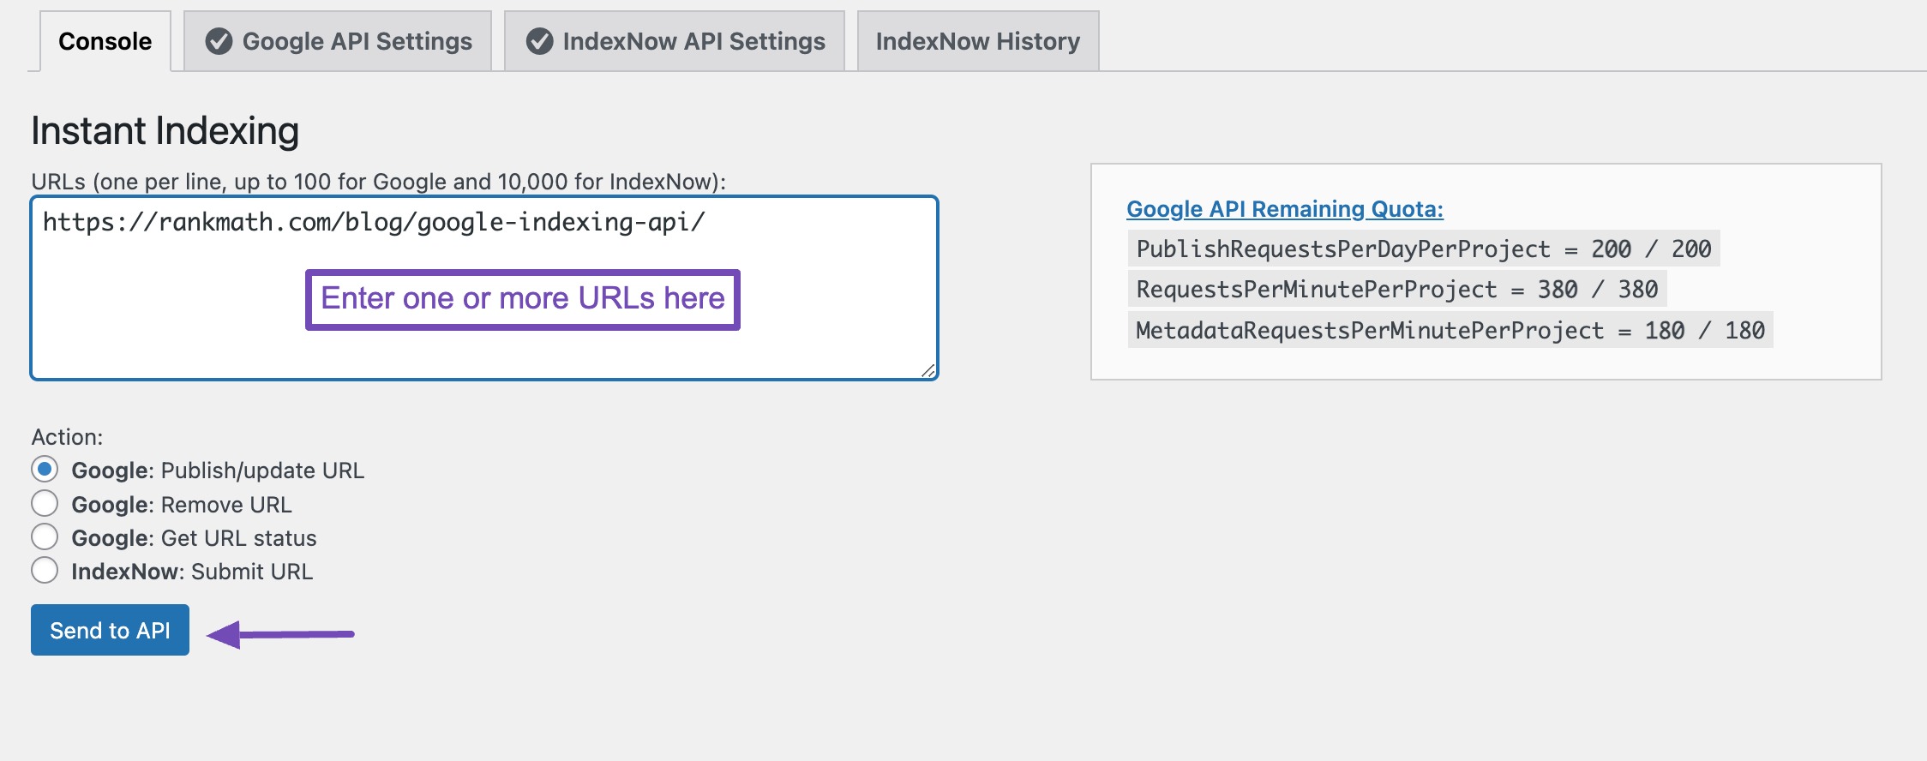
Task: Select the Google Publish/update URL radio button
Action: [x=45, y=470]
